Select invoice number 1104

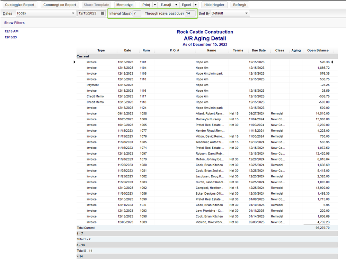[x=143, y=68]
